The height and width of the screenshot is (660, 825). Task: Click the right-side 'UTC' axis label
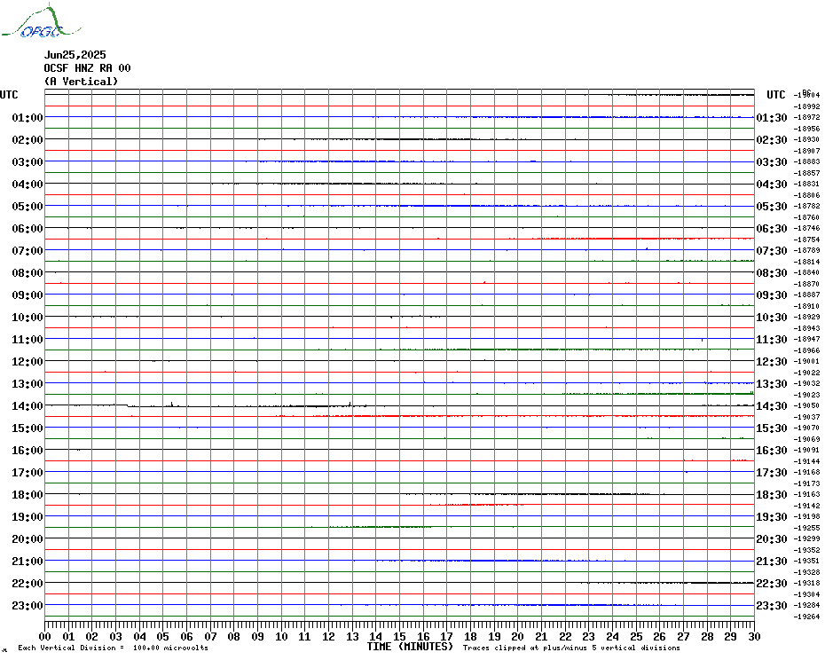coord(775,95)
